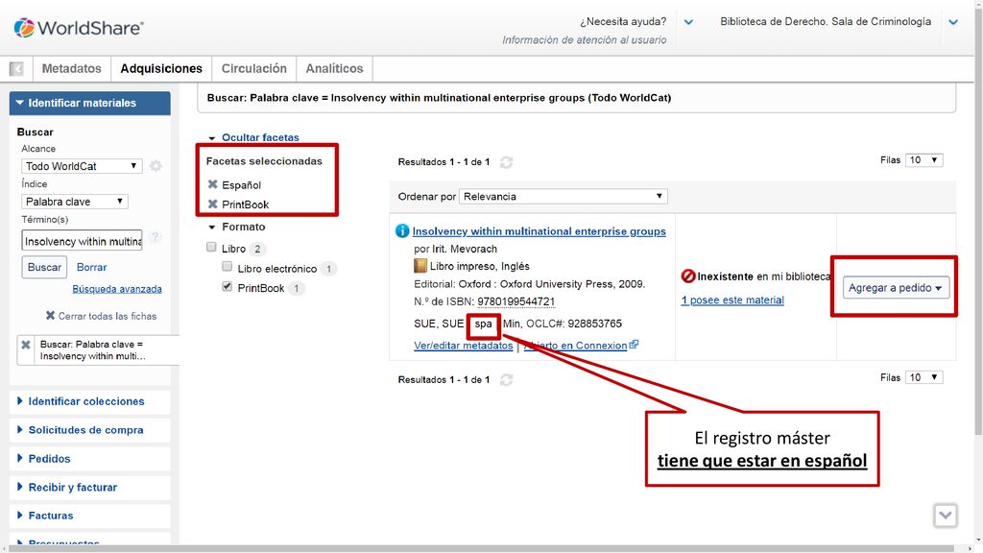Remove the PrintBook selected facet with its X
The image size is (983, 553).
coord(212,204)
